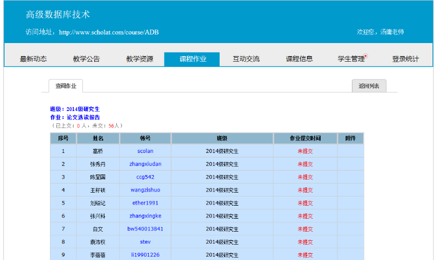Open the scholat.com course URL link
Viewport: 437px width, 260px height.
(x=108, y=32)
